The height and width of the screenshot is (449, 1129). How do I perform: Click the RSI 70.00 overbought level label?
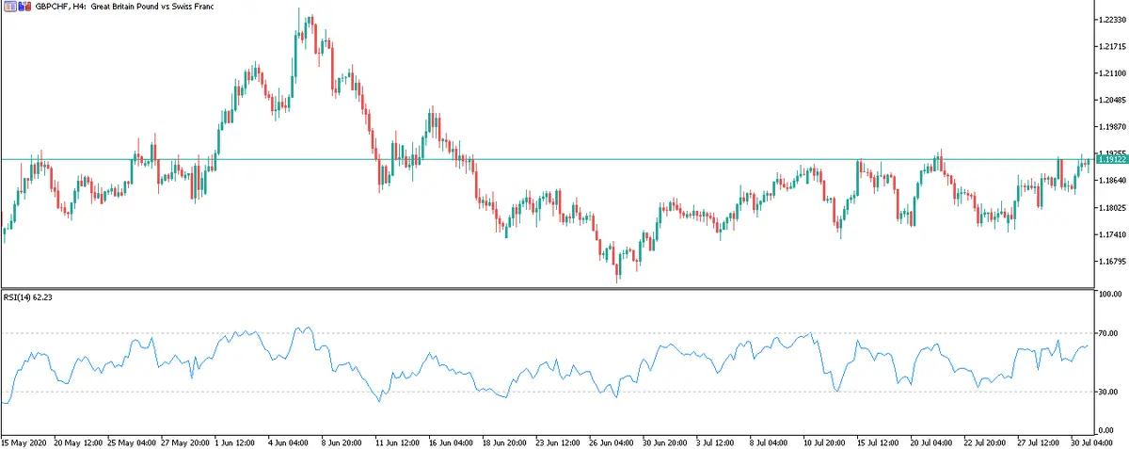[x=1107, y=333]
